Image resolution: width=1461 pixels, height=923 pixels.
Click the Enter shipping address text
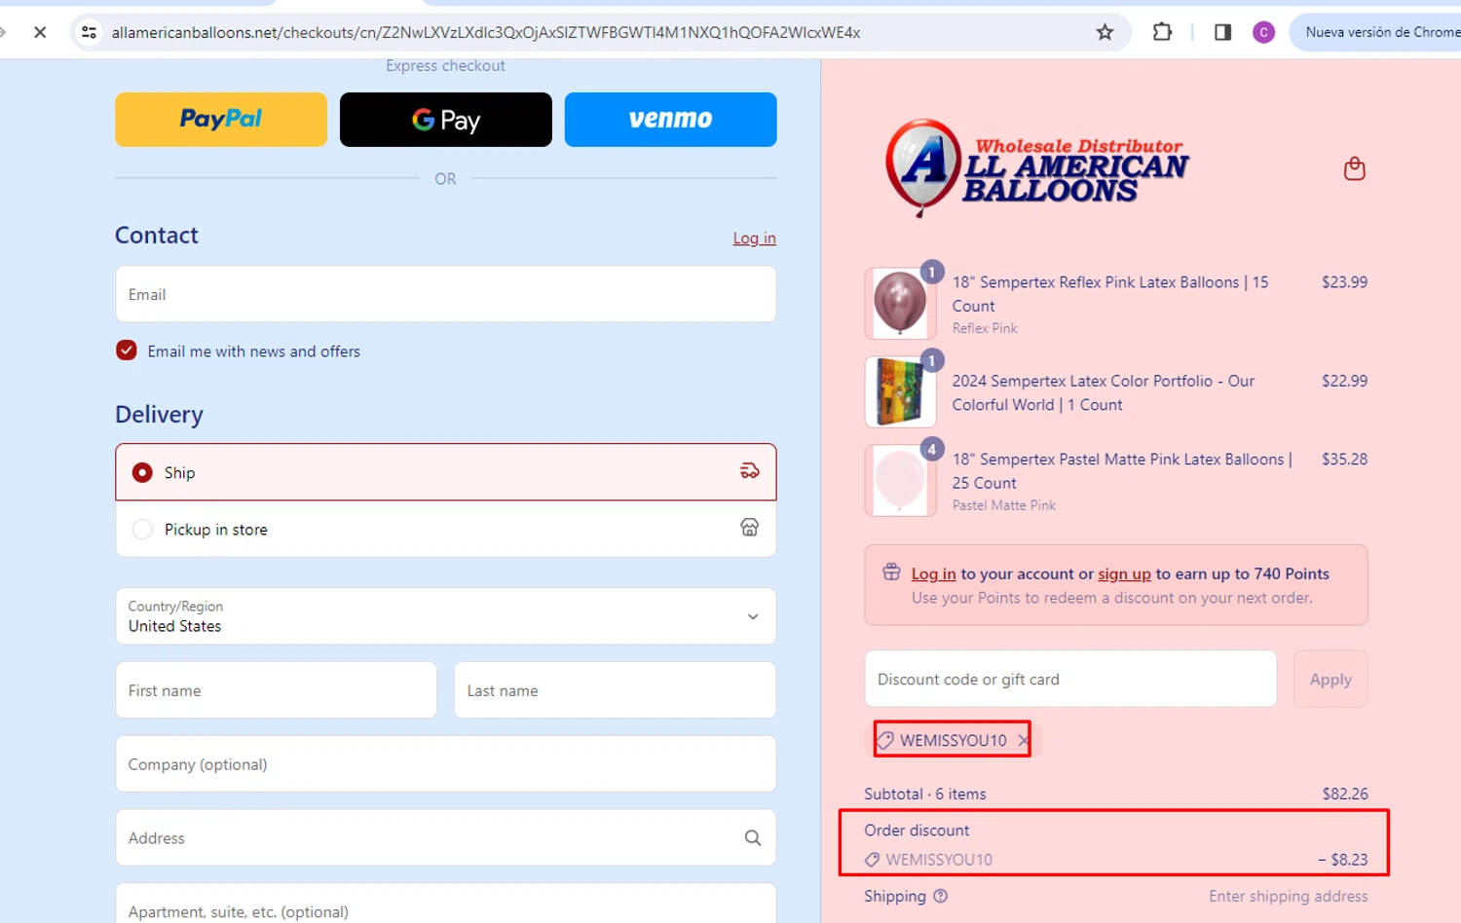(1288, 896)
